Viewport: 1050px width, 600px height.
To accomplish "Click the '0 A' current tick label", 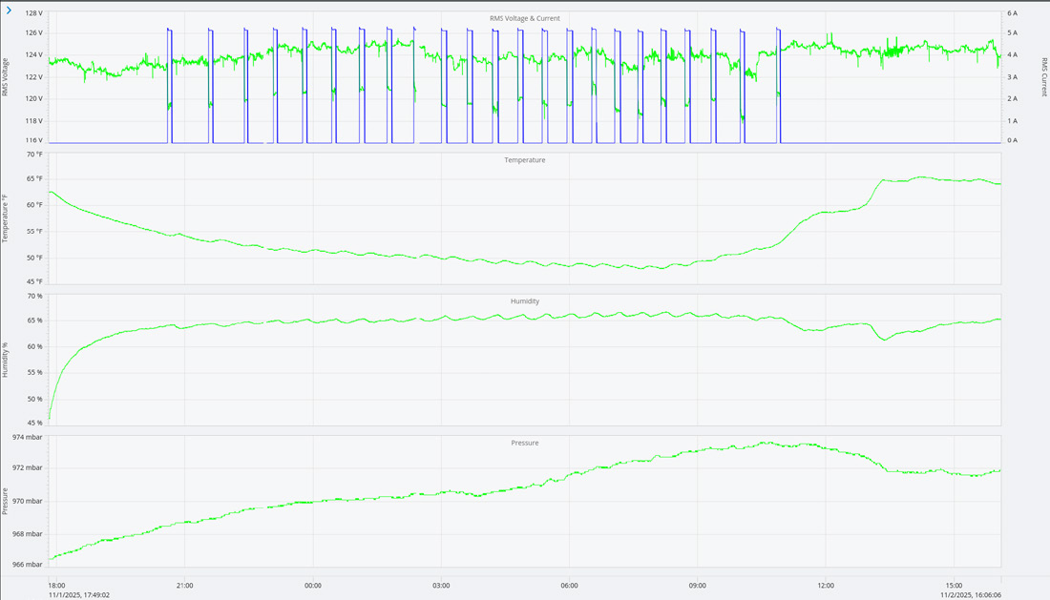I will 1012,140.
